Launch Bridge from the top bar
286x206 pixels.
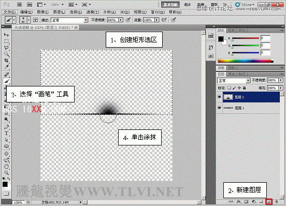click(20, 5)
